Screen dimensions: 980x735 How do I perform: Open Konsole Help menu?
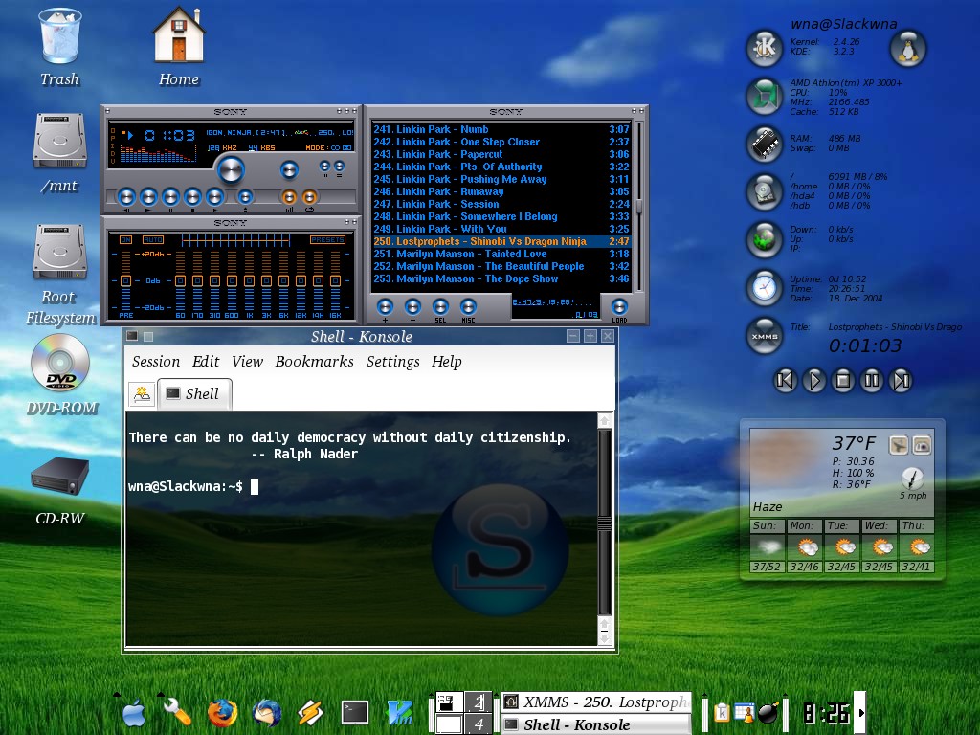point(446,362)
